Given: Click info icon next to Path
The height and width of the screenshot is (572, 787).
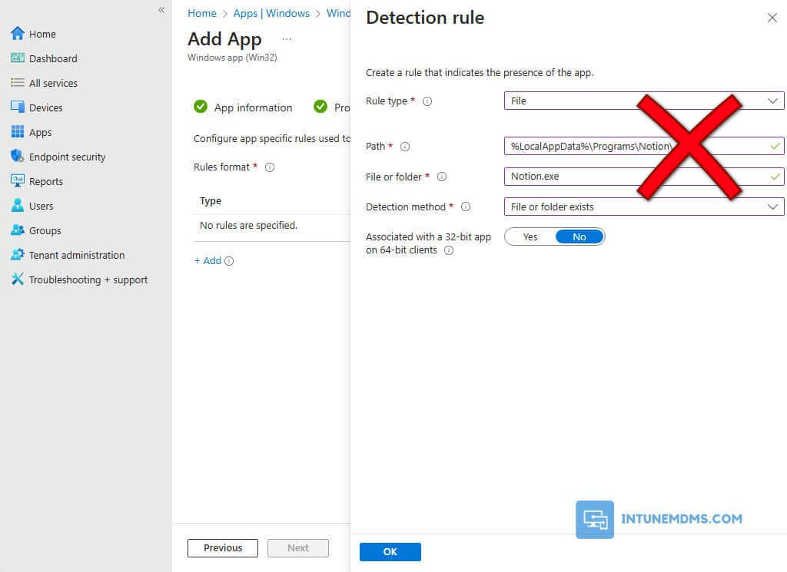Looking at the screenshot, I should click(405, 147).
